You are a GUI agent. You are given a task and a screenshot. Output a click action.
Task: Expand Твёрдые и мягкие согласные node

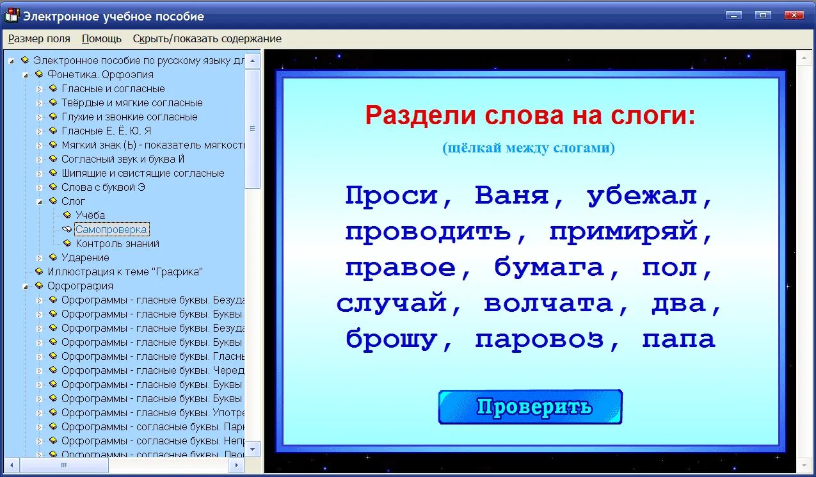[40, 103]
